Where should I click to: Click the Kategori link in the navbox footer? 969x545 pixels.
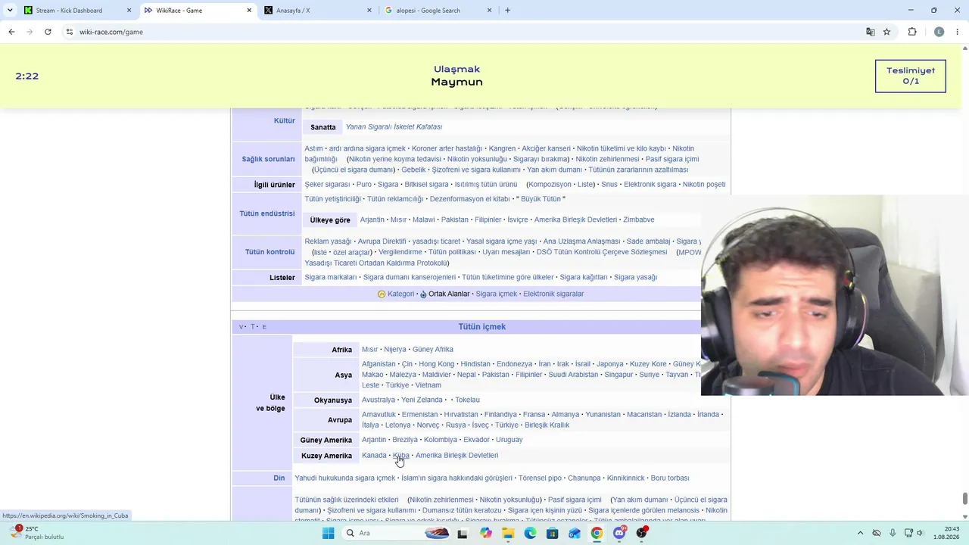(400, 294)
